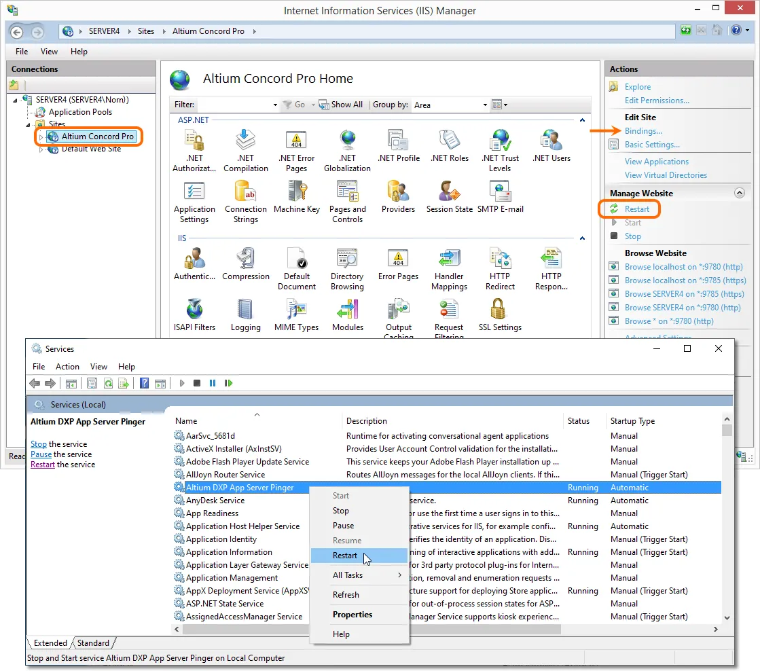Viewport: 760px width, 671px height.
Task: Open Action menu in Services window
Action: click(x=67, y=367)
